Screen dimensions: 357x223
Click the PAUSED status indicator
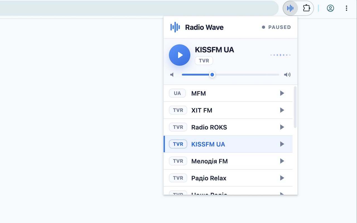coord(276,27)
